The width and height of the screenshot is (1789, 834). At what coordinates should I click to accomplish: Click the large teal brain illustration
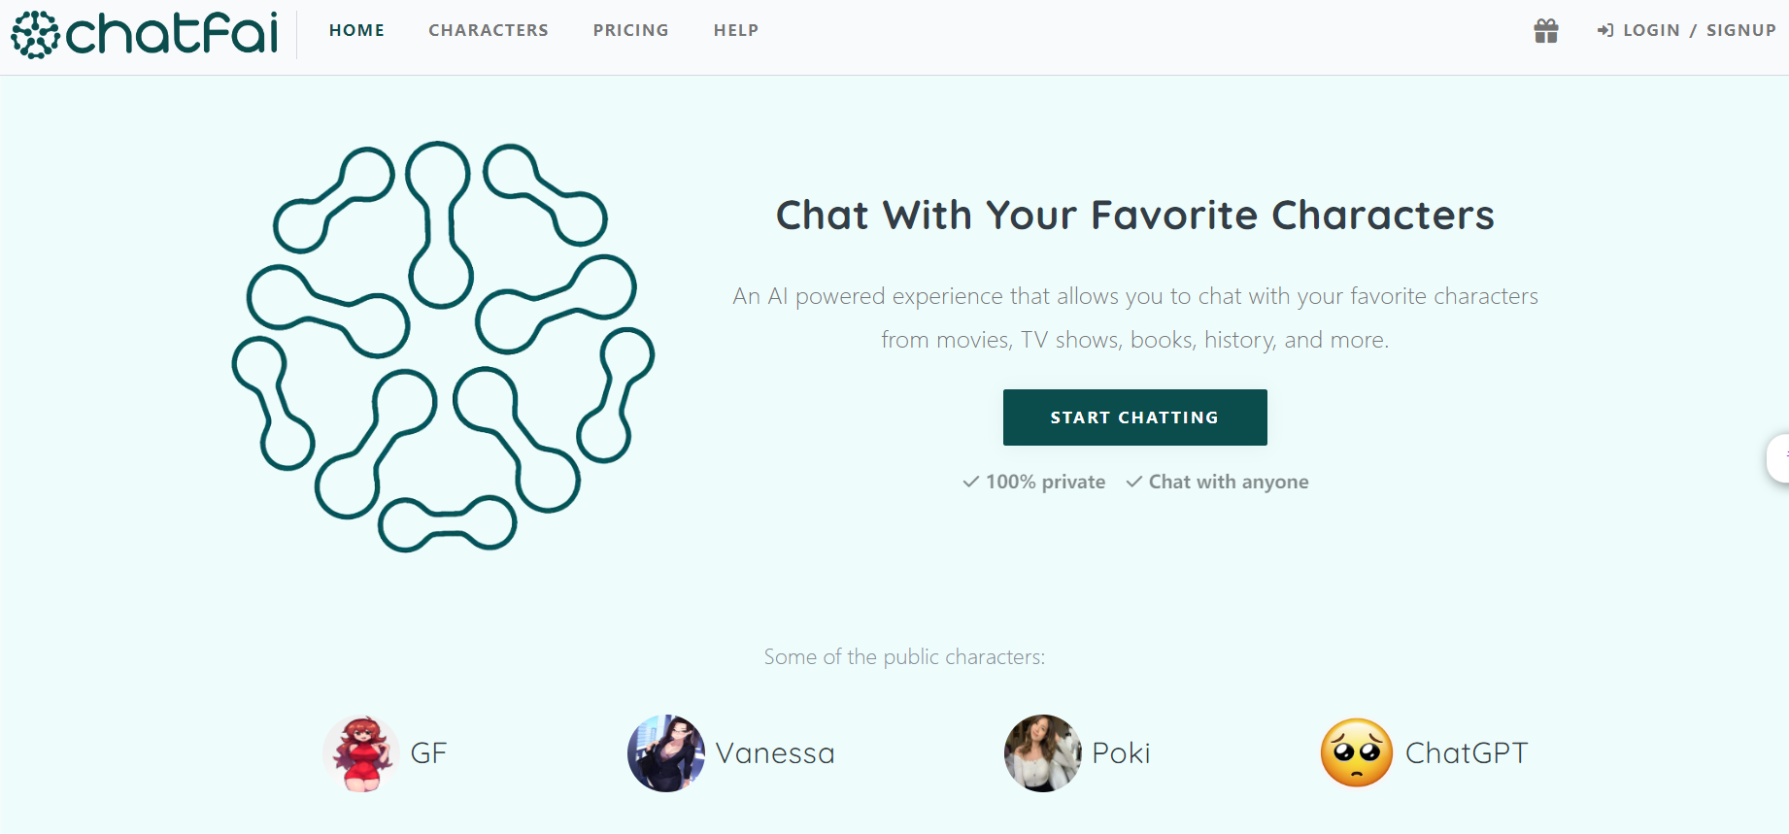(x=443, y=347)
